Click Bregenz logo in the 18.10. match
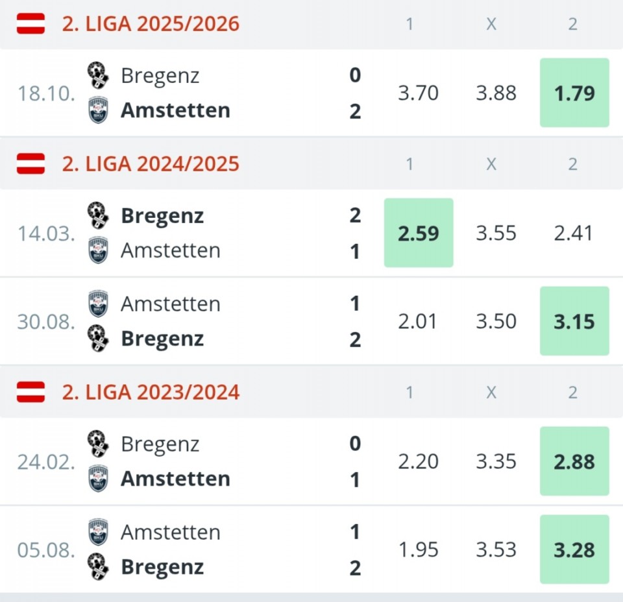The height and width of the screenshot is (602, 623). point(98,76)
